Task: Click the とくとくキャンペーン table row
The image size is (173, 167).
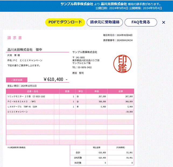Action: (x=70, y=112)
